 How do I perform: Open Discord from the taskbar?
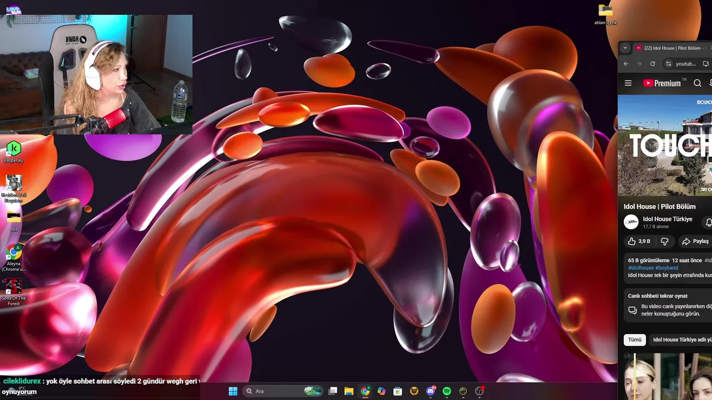(x=431, y=391)
